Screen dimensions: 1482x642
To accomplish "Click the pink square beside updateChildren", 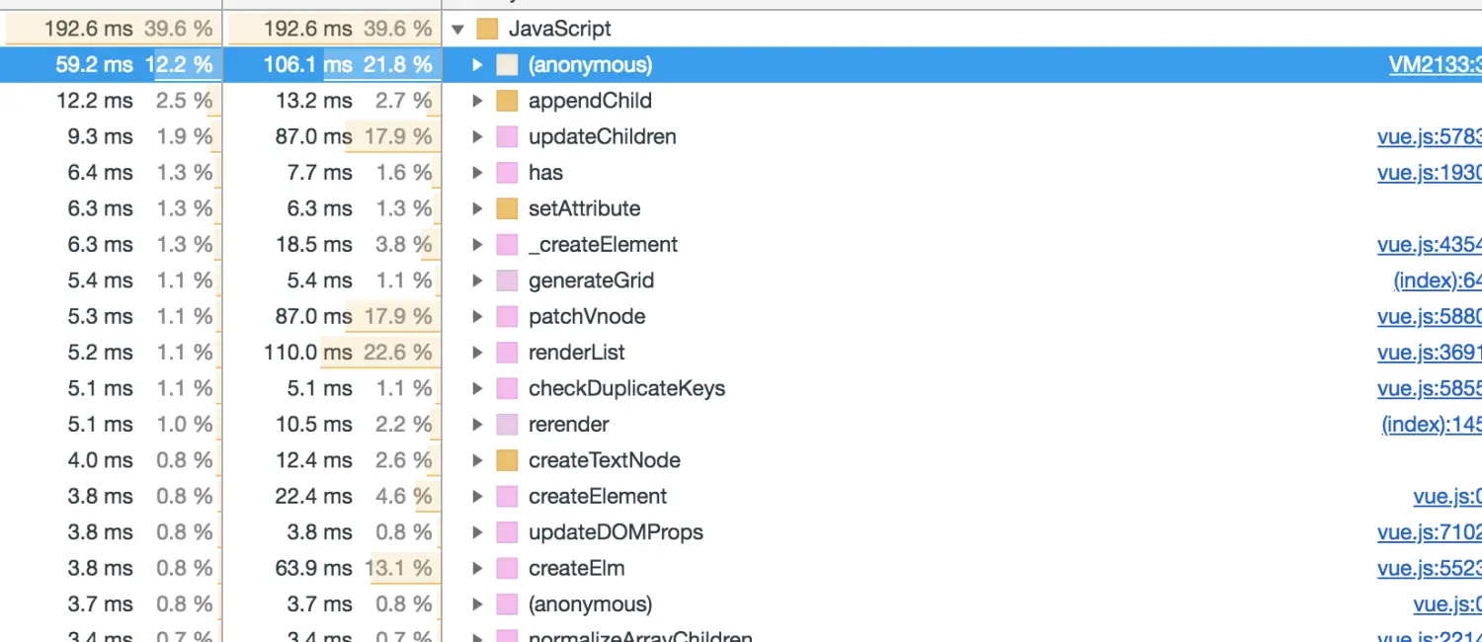I will pyautogui.click(x=507, y=137).
